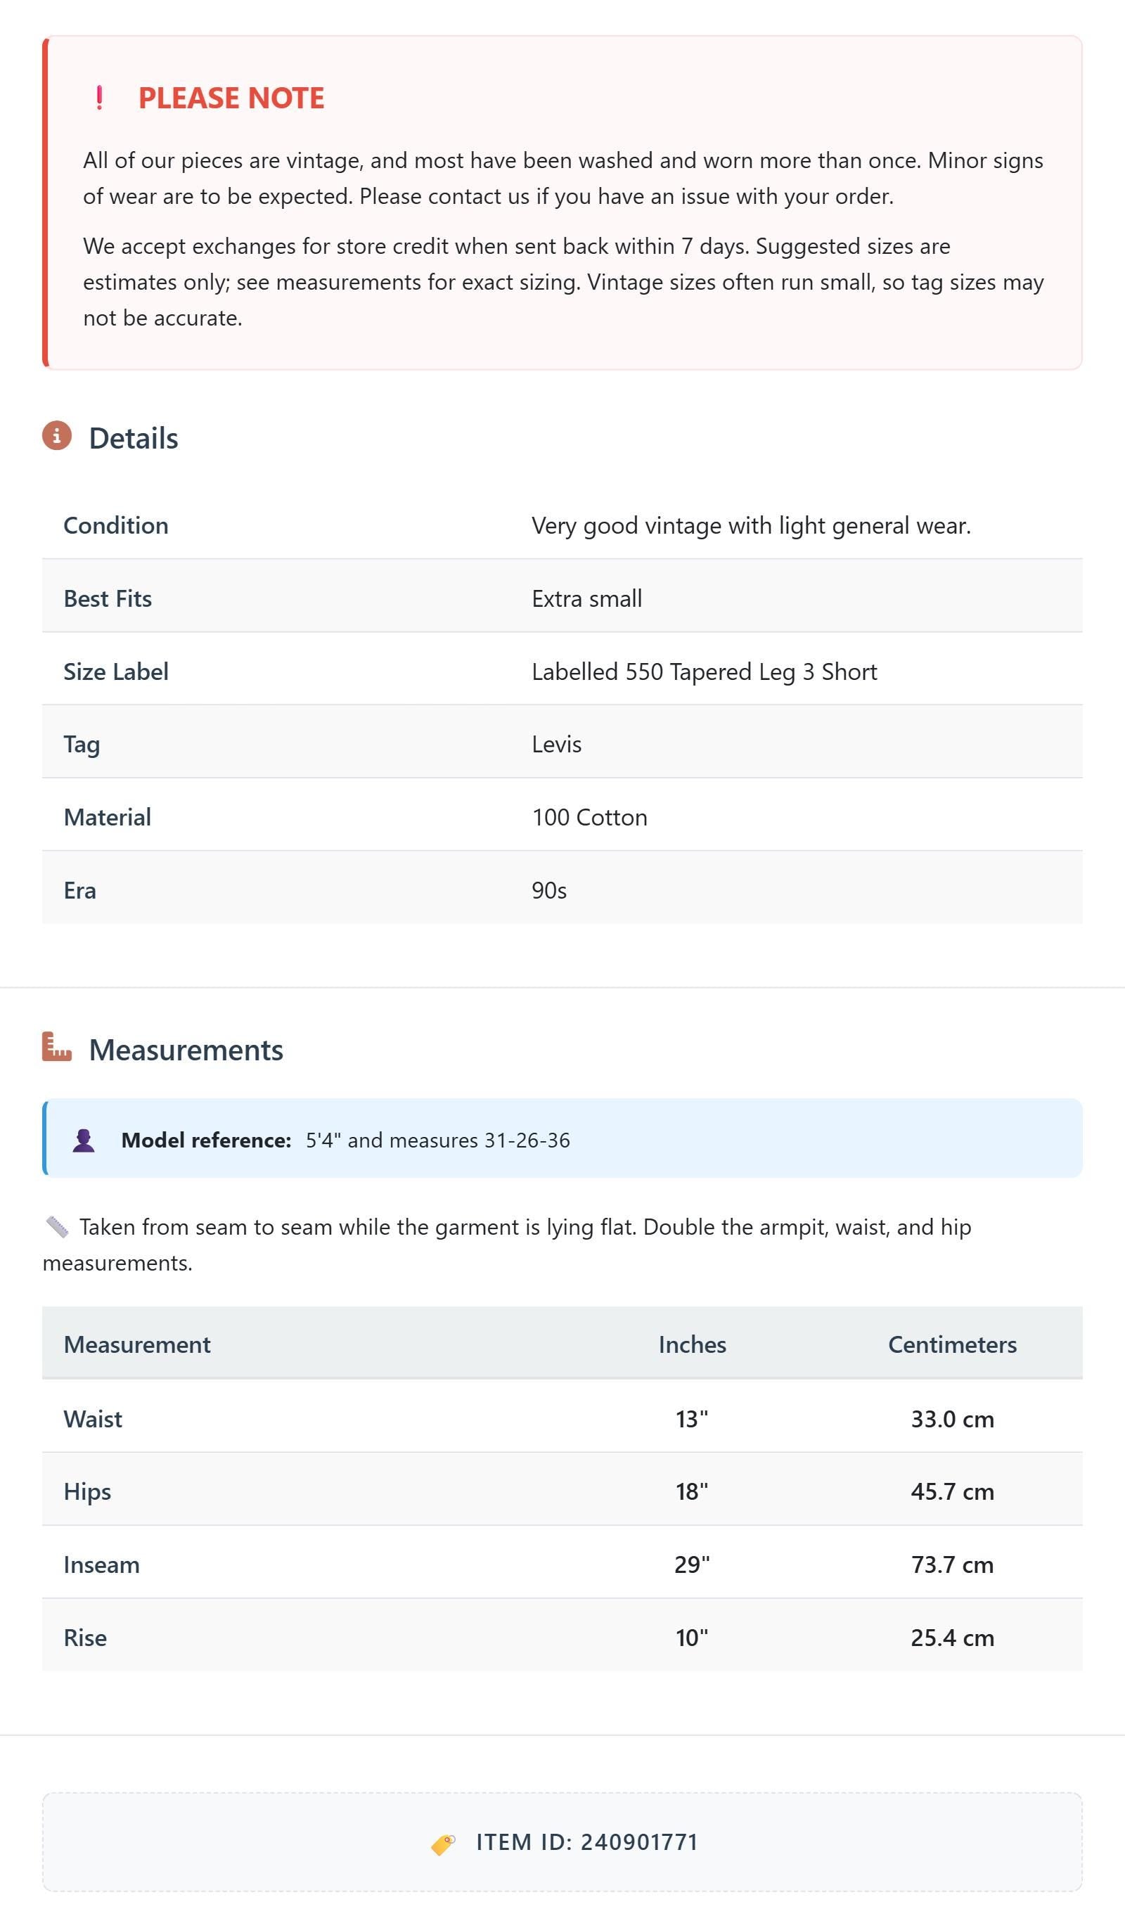Click the Inches column header
This screenshot has width=1125, height=1928.
692,1345
